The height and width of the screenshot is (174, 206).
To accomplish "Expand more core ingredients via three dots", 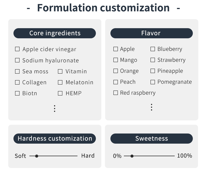I will coord(55,109).
